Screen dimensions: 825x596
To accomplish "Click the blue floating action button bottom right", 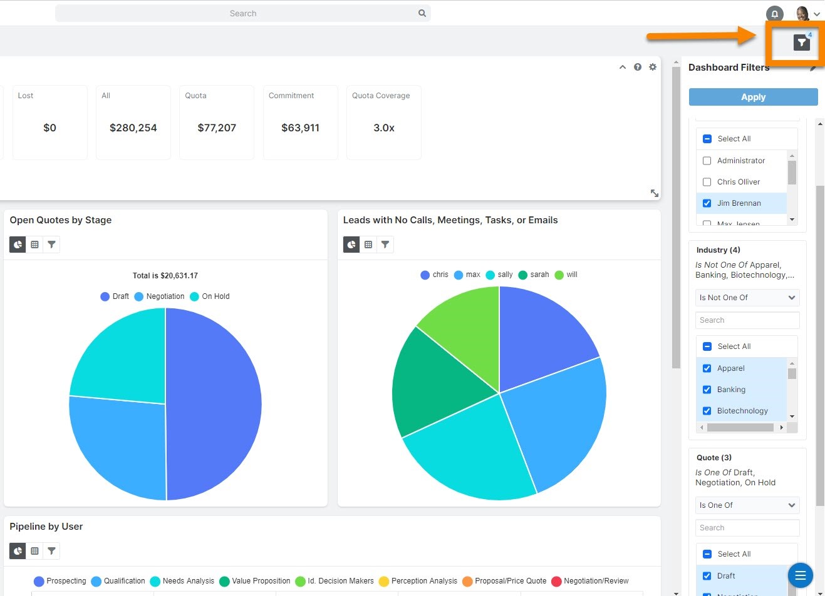I will point(800,575).
